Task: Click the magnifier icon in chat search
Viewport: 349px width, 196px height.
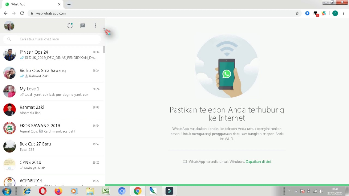Action: [x=9, y=39]
